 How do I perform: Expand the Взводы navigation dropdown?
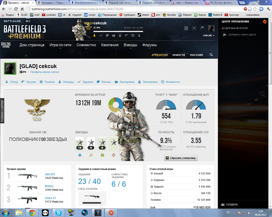(x=132, y=45)
